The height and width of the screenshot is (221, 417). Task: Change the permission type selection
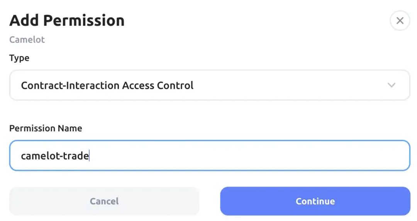point(209,85)
